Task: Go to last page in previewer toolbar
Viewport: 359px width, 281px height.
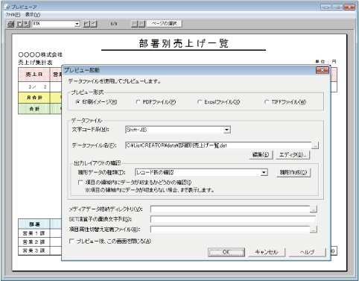Action: point(142,24)
